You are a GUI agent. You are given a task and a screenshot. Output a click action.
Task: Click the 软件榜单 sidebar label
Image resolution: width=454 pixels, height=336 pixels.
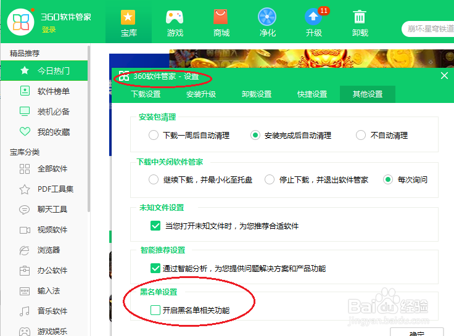coord(54,91)
